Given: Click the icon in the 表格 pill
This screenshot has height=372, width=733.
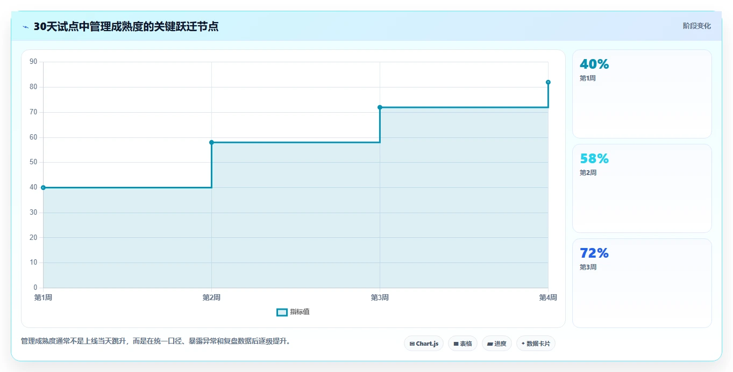Looking at the screenshot, I should [x=456, y=344].
